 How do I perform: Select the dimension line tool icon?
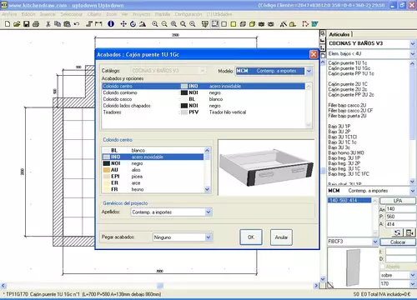tap(98, 24)
